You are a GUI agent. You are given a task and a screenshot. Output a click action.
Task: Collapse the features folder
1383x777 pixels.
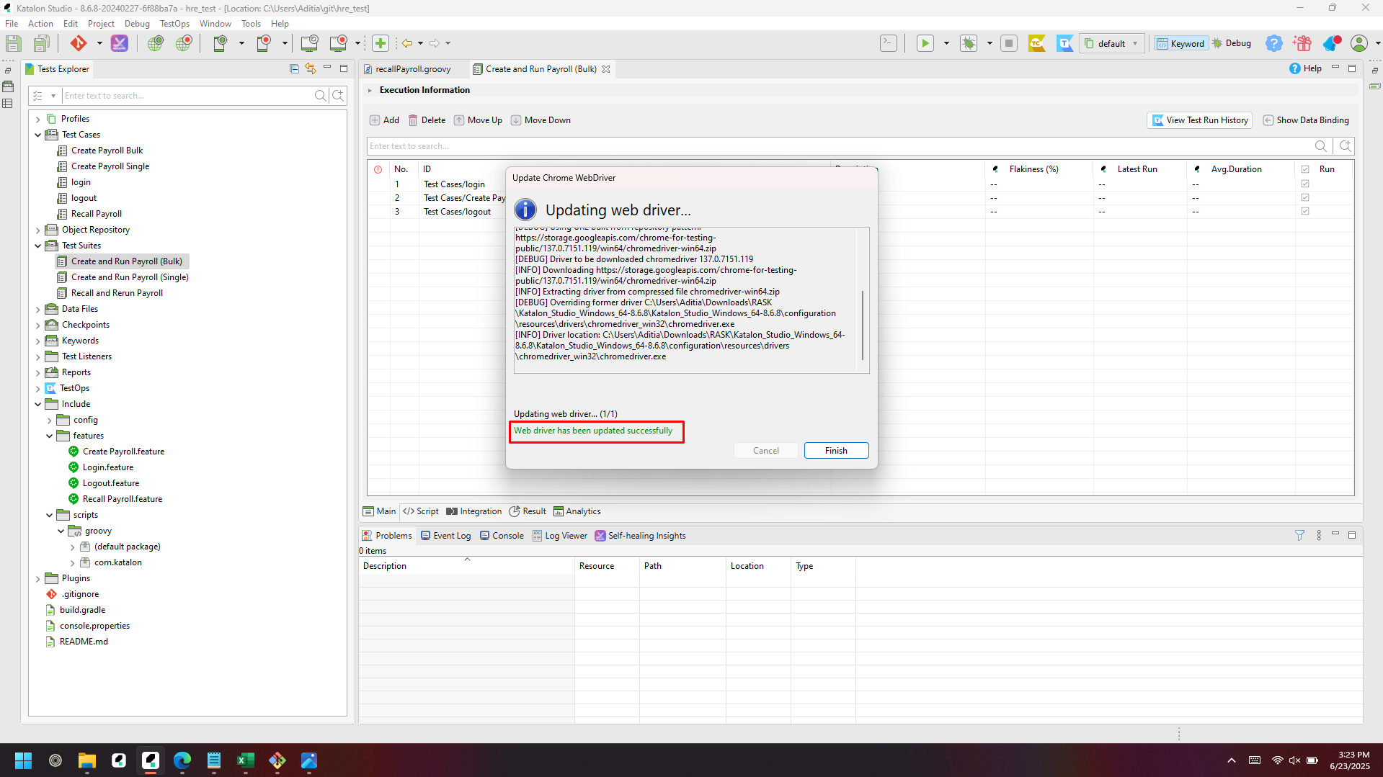49,436
